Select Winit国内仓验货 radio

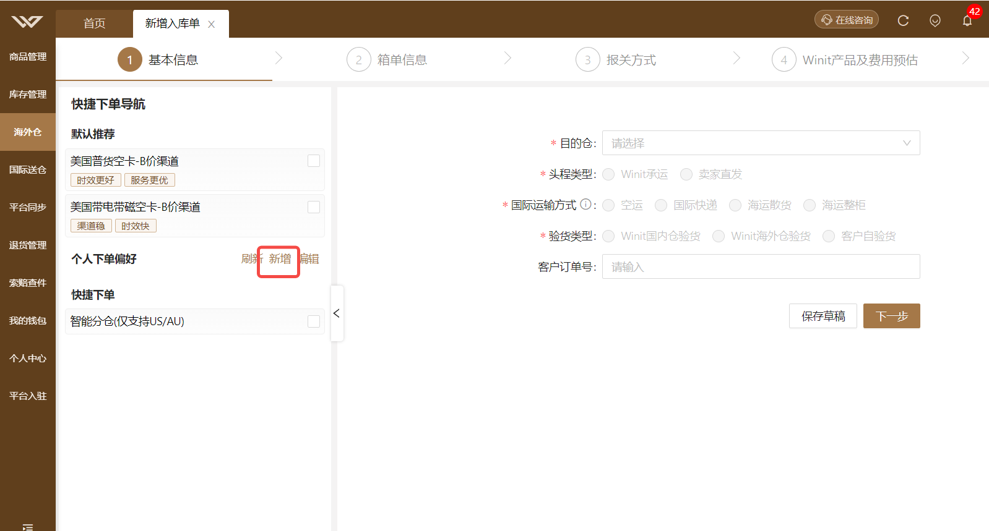pyautogui.click(x=608, y=236)
